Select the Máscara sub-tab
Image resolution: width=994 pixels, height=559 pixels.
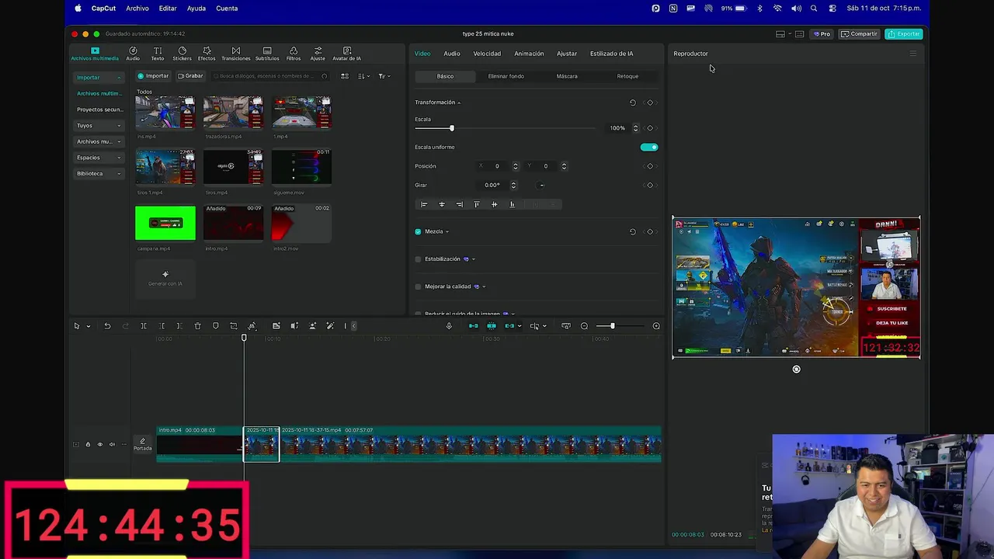coord(567,76)
